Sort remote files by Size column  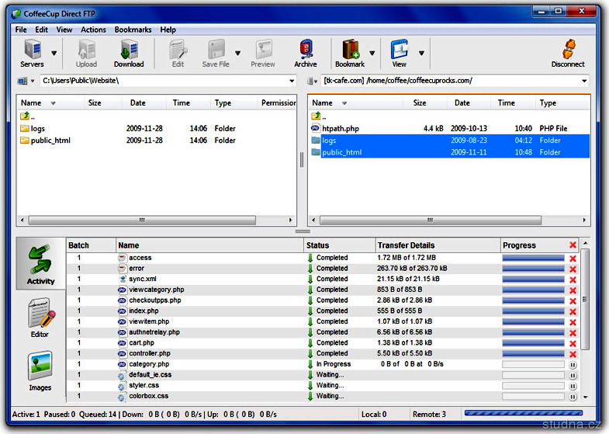[419, 102]
